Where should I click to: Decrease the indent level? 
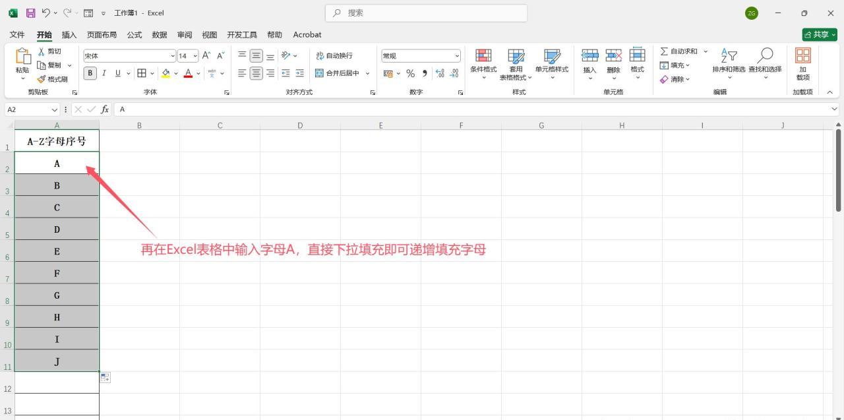286,73
